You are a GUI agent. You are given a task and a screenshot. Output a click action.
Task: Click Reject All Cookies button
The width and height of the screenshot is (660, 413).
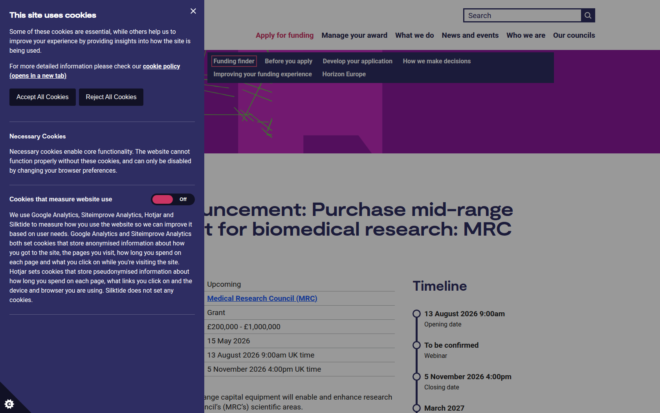[x=111, y=97]
